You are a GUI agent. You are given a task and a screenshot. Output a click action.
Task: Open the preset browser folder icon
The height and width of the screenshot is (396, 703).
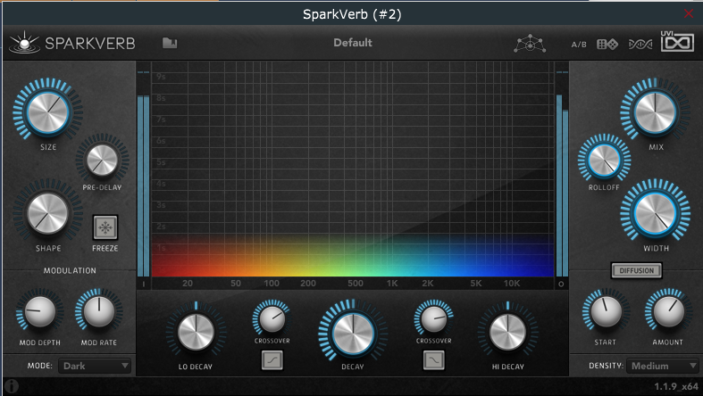click(x=170, y=43)
